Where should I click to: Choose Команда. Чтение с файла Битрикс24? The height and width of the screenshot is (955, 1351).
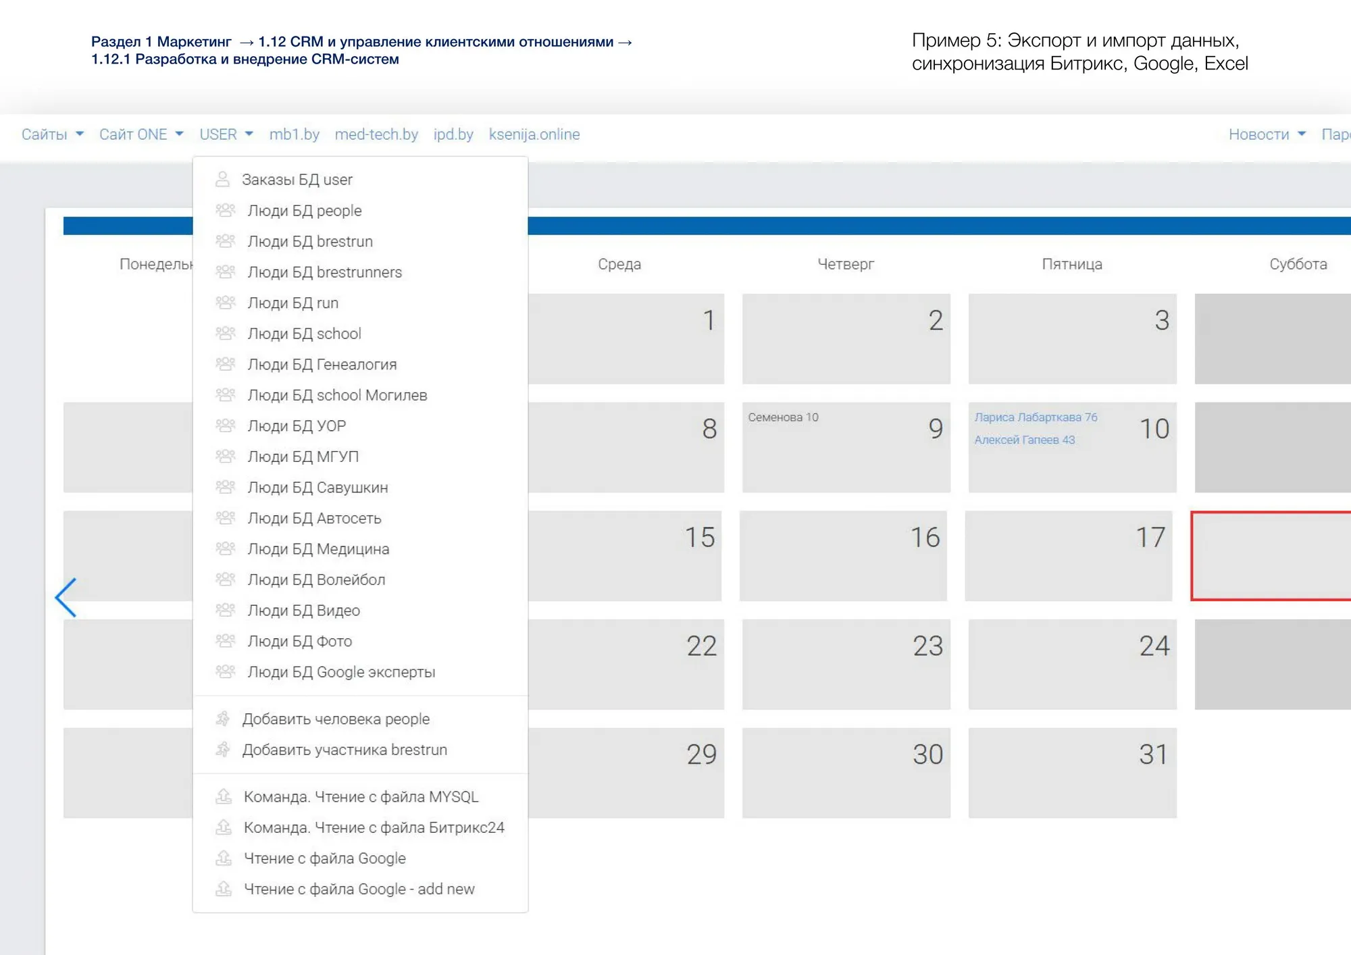pyautogui.click(x=360, y=827)
